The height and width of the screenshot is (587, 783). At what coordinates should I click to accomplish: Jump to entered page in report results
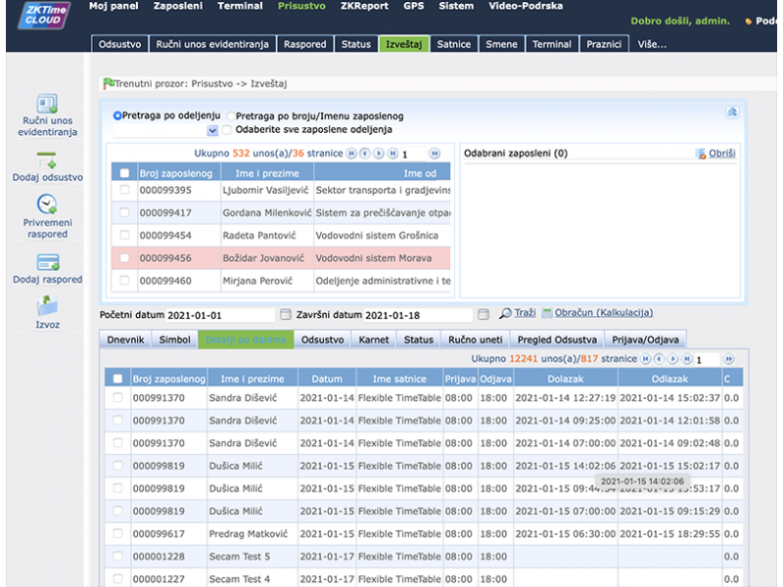(x=728, y=359)
